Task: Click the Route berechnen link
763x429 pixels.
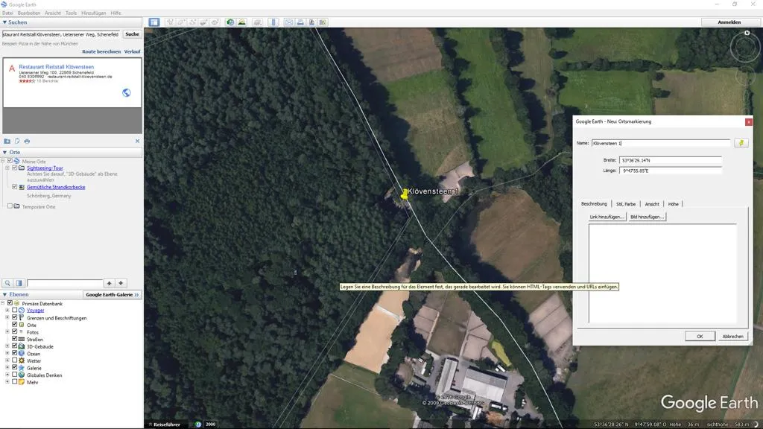Action: [x=101, y=51]
